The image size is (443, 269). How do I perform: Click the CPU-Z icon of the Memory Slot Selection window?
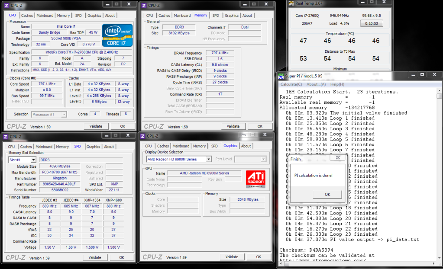pos(6,137)
